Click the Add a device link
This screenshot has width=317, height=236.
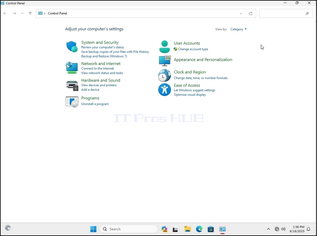(x=90, y=90)
